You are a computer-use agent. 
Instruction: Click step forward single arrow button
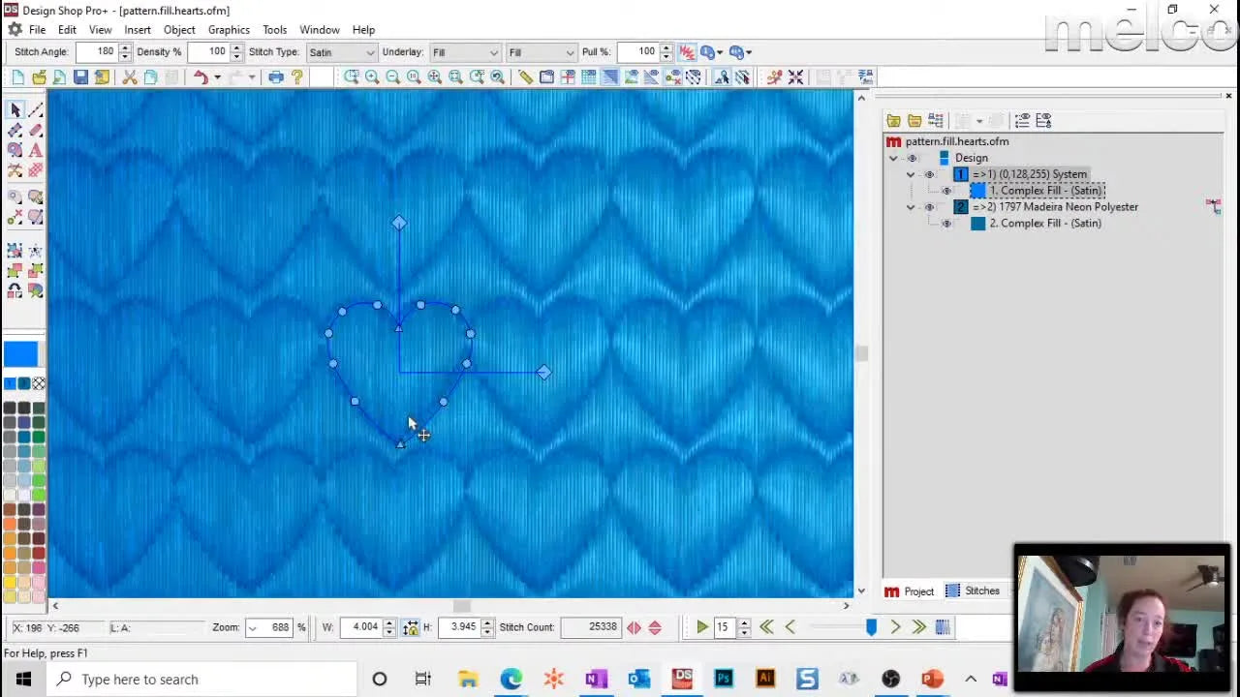895,627
